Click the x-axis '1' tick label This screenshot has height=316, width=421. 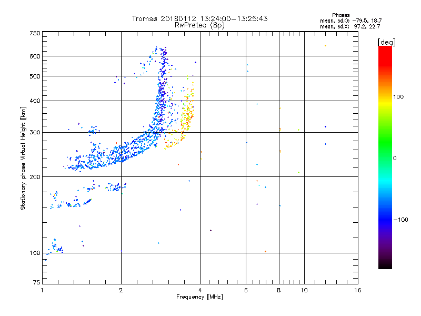42,290
